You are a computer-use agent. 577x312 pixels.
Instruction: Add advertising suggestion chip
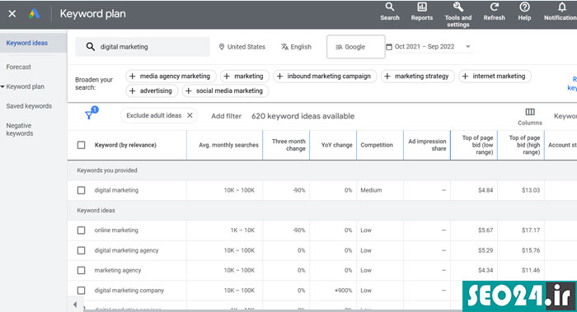click(x=152, y=91)
